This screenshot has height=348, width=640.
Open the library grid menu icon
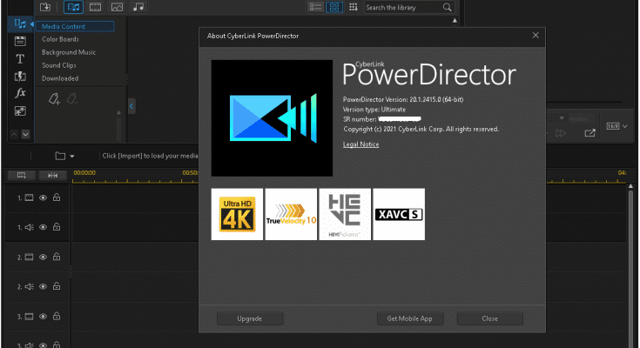[x=354, y=7]
